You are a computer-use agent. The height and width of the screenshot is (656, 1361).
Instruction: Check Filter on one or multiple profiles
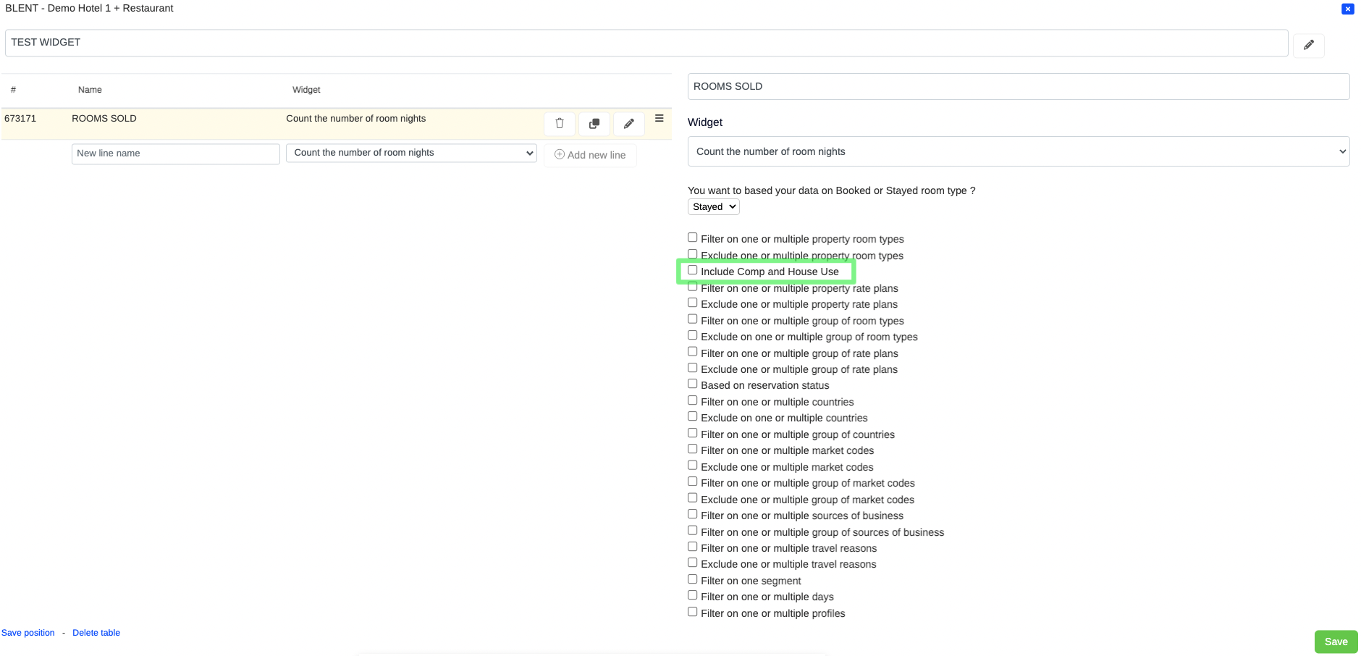click(693, 613)
